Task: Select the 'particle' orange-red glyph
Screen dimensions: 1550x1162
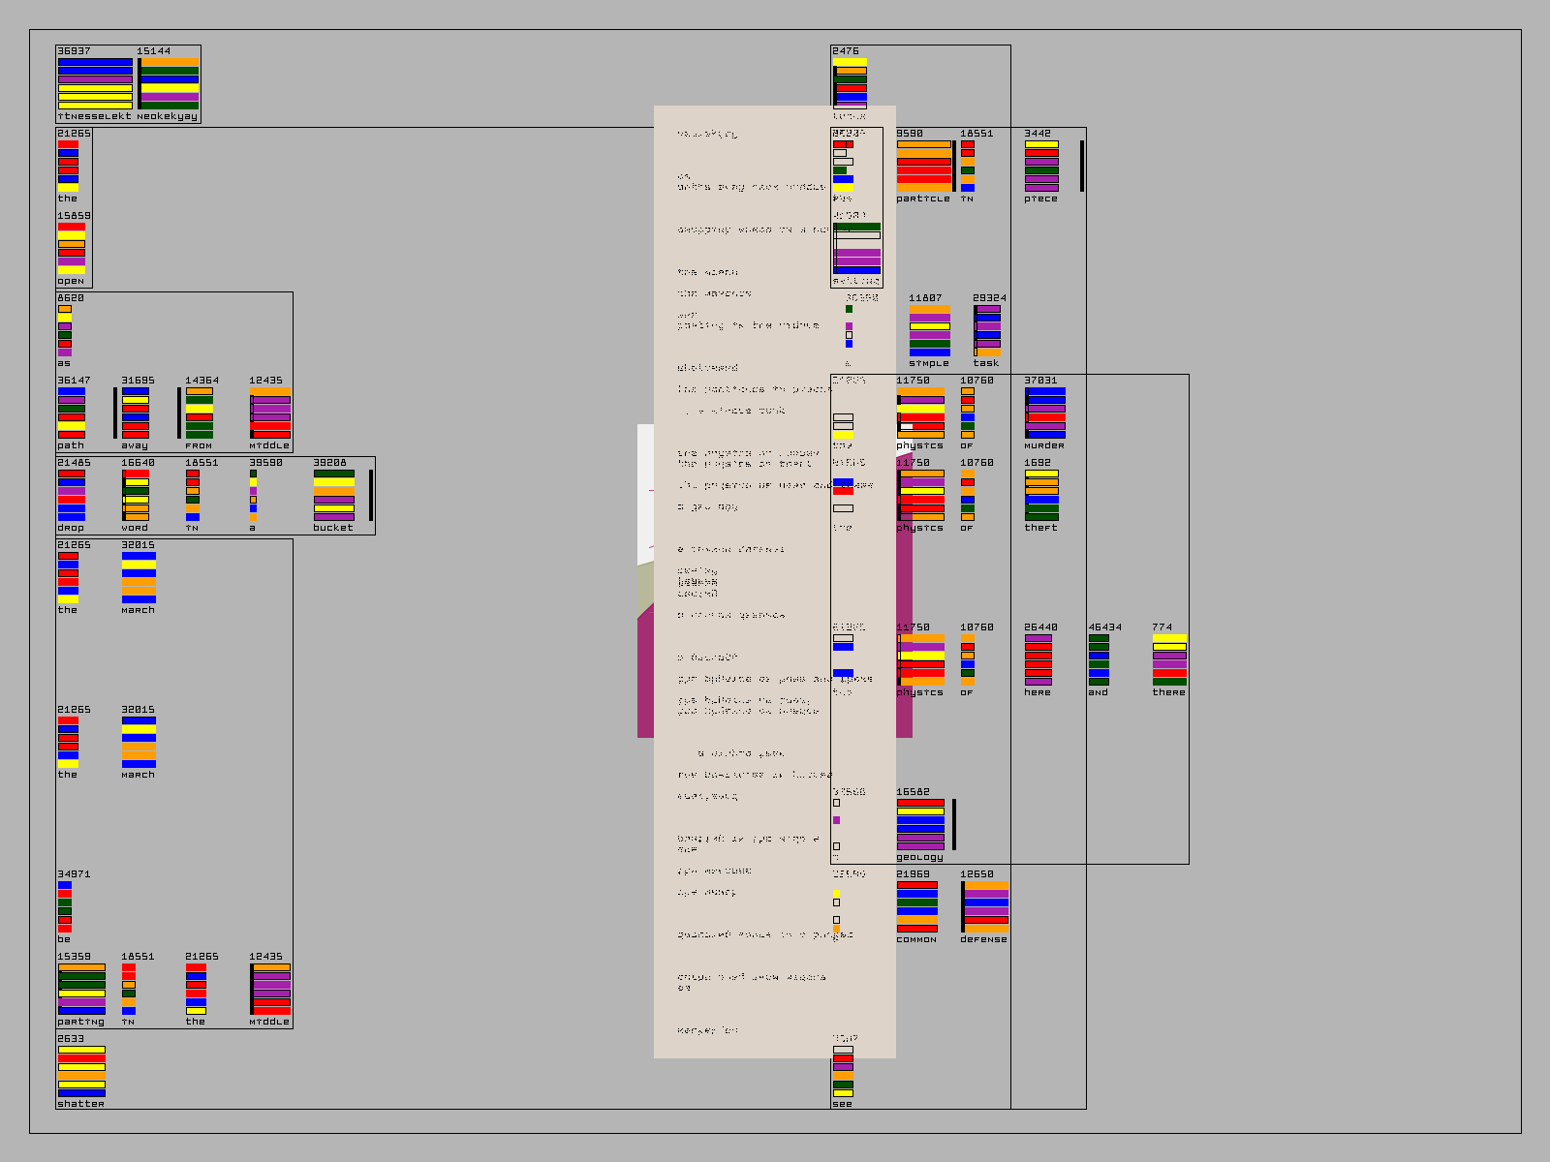Action: tap(923, 166)
